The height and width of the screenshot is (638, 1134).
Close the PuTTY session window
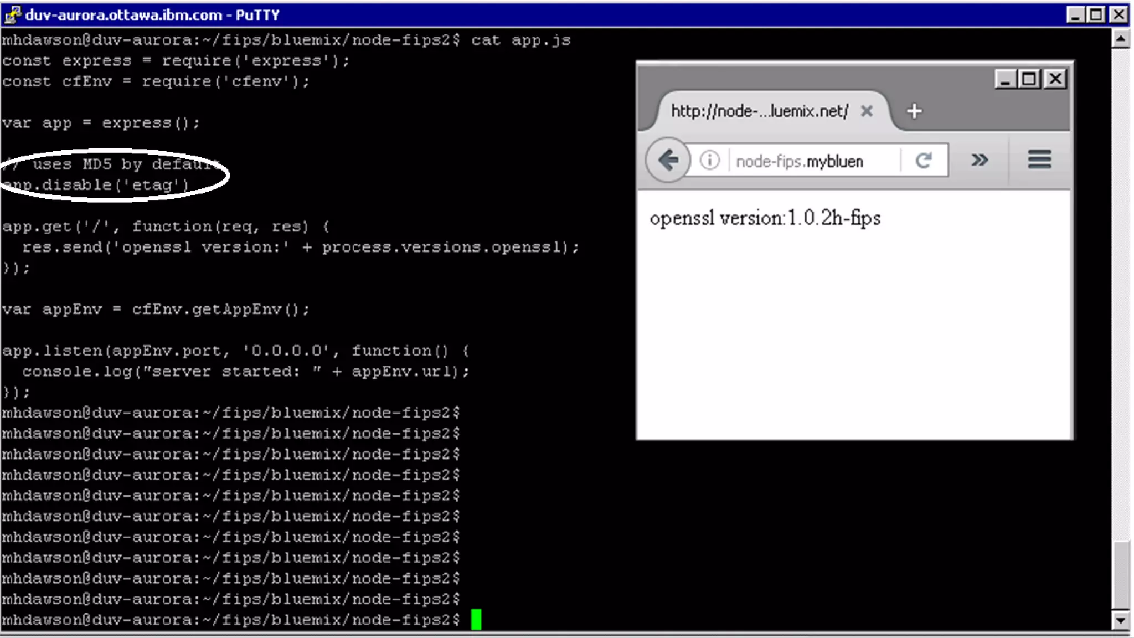[x=1118, y=15]
